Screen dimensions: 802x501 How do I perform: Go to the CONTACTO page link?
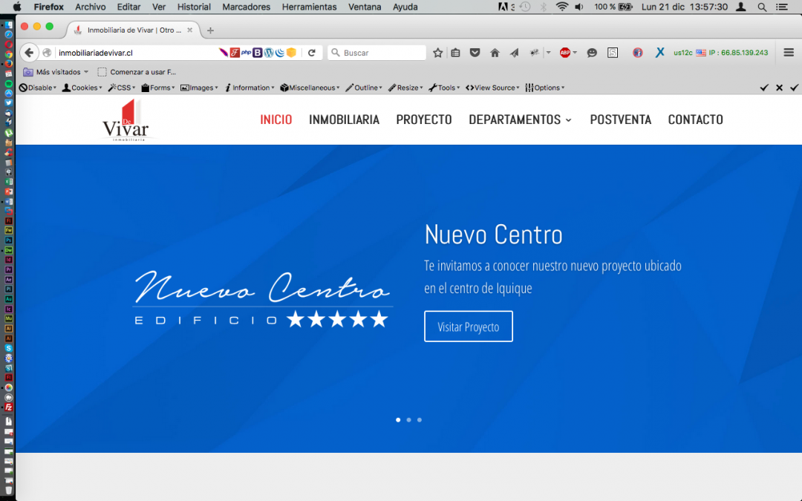pyautogui.click(x=695, y=119)
